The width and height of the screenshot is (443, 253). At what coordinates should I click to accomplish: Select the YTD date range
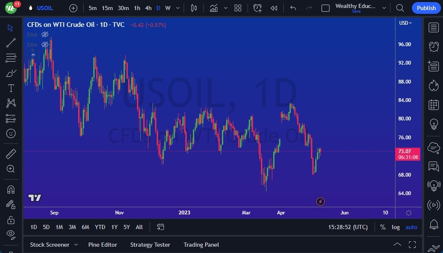[100, 227]
